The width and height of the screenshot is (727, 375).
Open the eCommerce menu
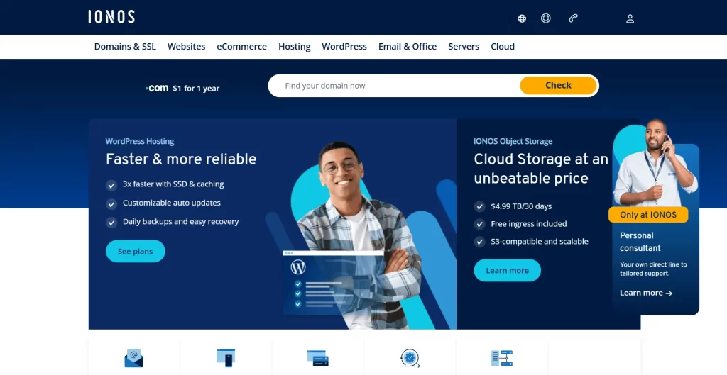click(241, 46)
